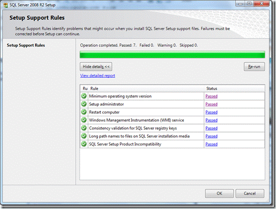The image size is (276, 209).
Task: Click the Ru column header
Action: (85, 89)
